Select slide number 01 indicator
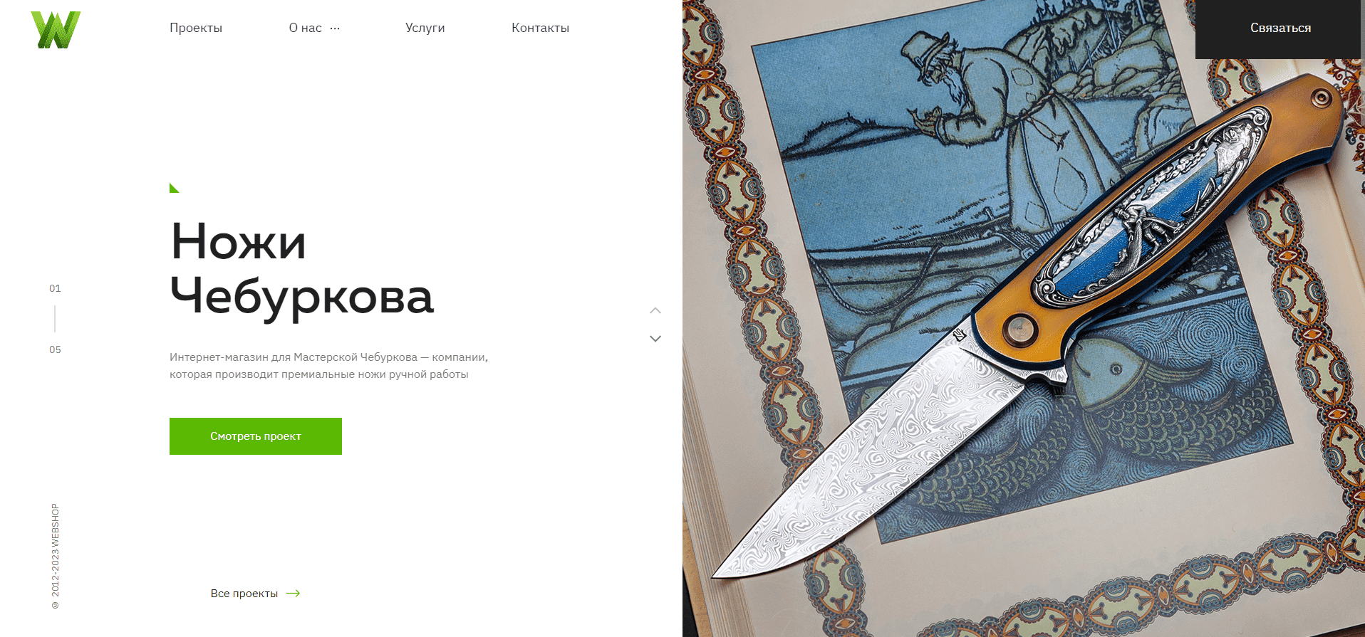Image resolution: width=1365 pixels, height=637 pixels. pos(55,288)
